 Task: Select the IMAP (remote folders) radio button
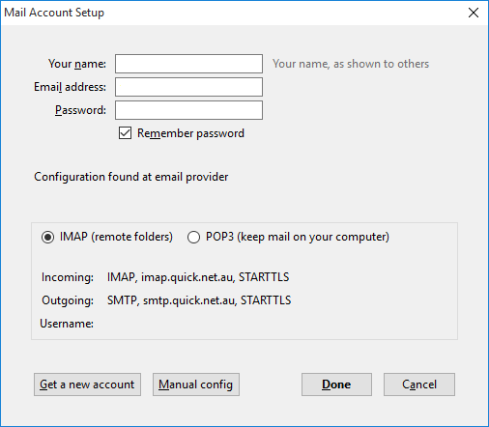(47, 238)
